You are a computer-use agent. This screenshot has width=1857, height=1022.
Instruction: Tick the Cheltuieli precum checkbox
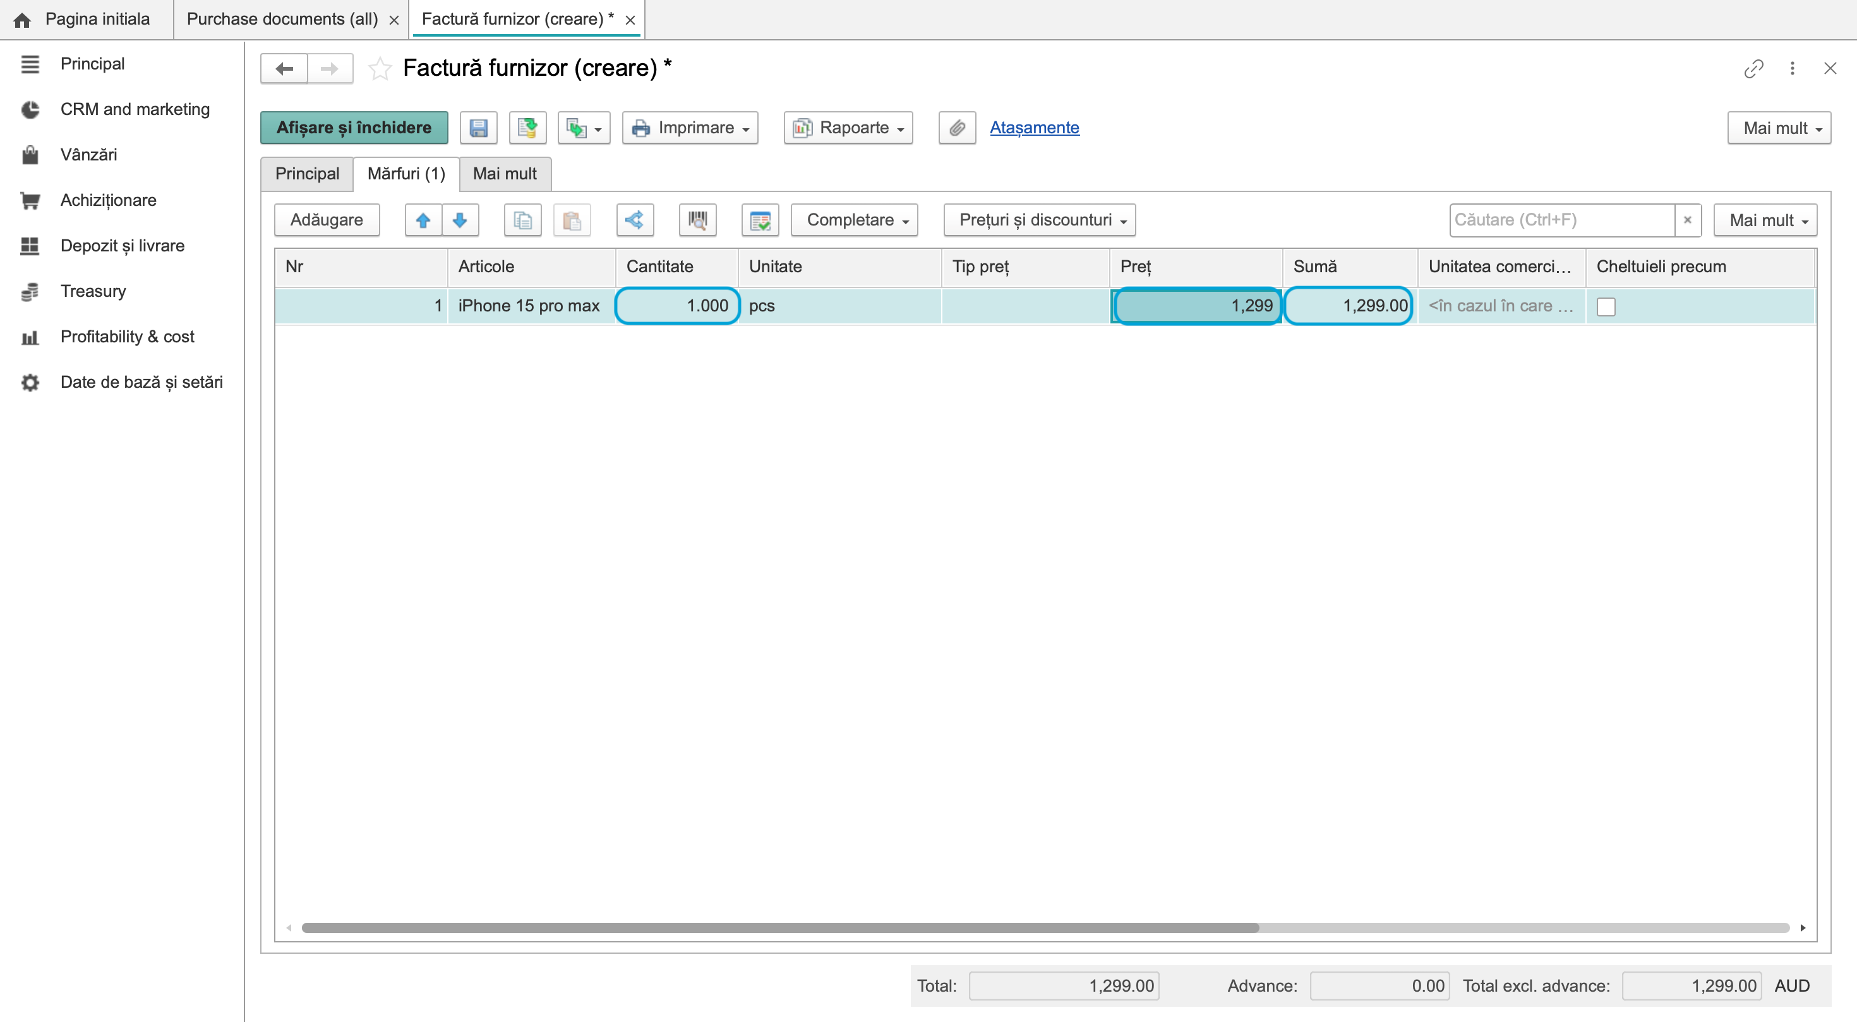pyautogui.click(x=1606, y=306)
